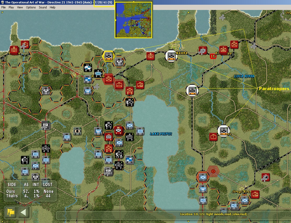Select the red unit on the Strugi-Kras label
This screenshot has height=223, width=291.
coord(255,194)
